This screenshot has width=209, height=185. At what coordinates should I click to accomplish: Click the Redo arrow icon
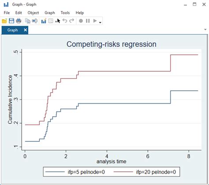72,21
